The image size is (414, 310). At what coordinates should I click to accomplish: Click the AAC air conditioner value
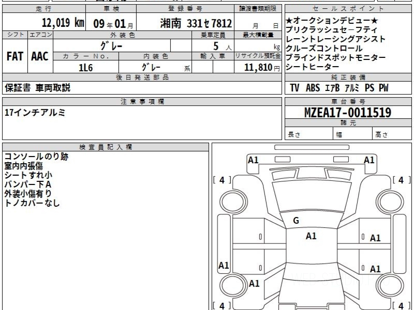click(40, 56)
